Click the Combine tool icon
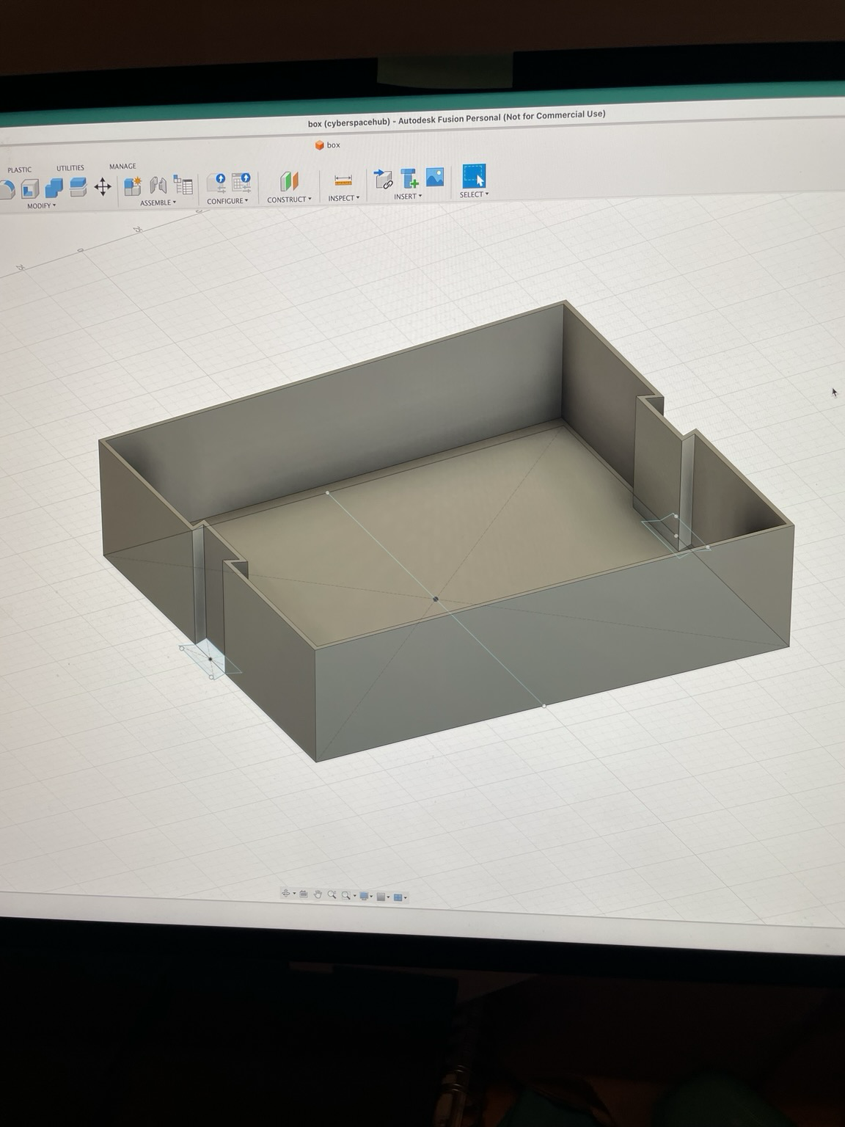 54,188
